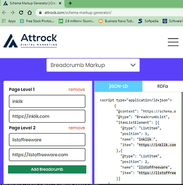The width and height of the screenshot is (183, 185).
Task: Open the 2.6 million+ Stunning bookmark
Action: 76,21
